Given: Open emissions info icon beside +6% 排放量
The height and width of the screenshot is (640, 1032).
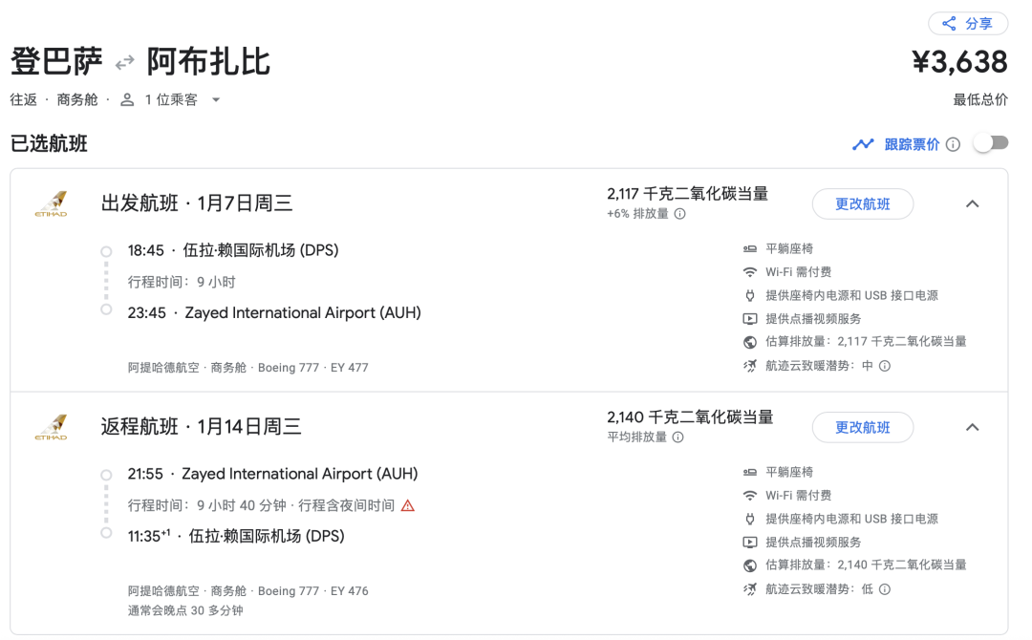Looking at the screenshot, I should [680, 214].
